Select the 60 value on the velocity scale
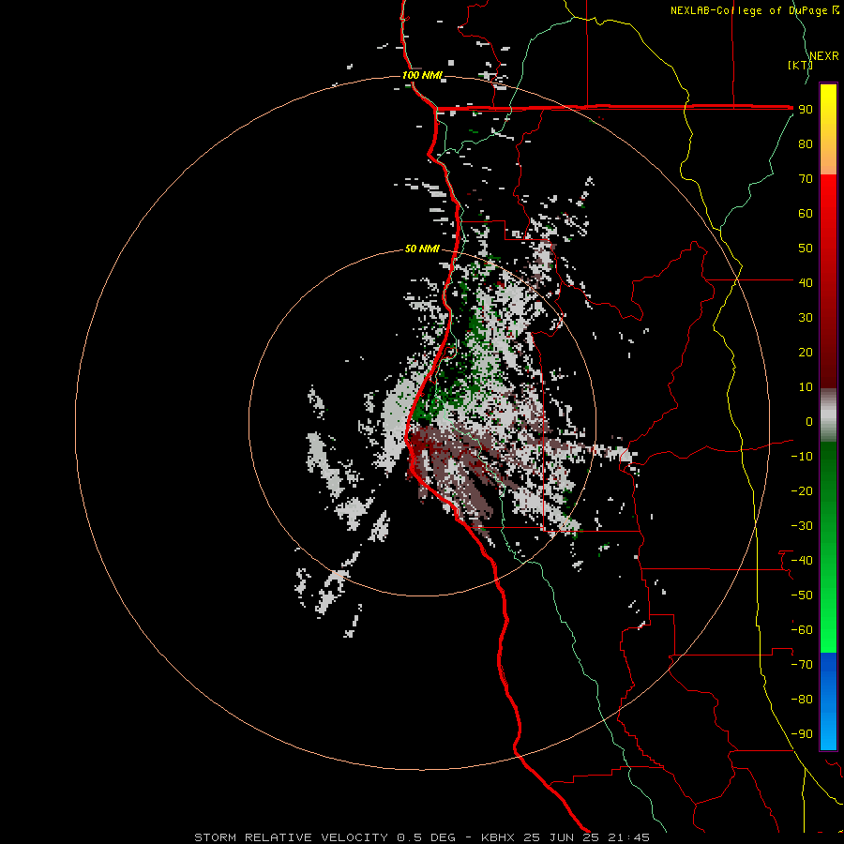The height and width of the screenshot is (844, 844). (806, 214)
